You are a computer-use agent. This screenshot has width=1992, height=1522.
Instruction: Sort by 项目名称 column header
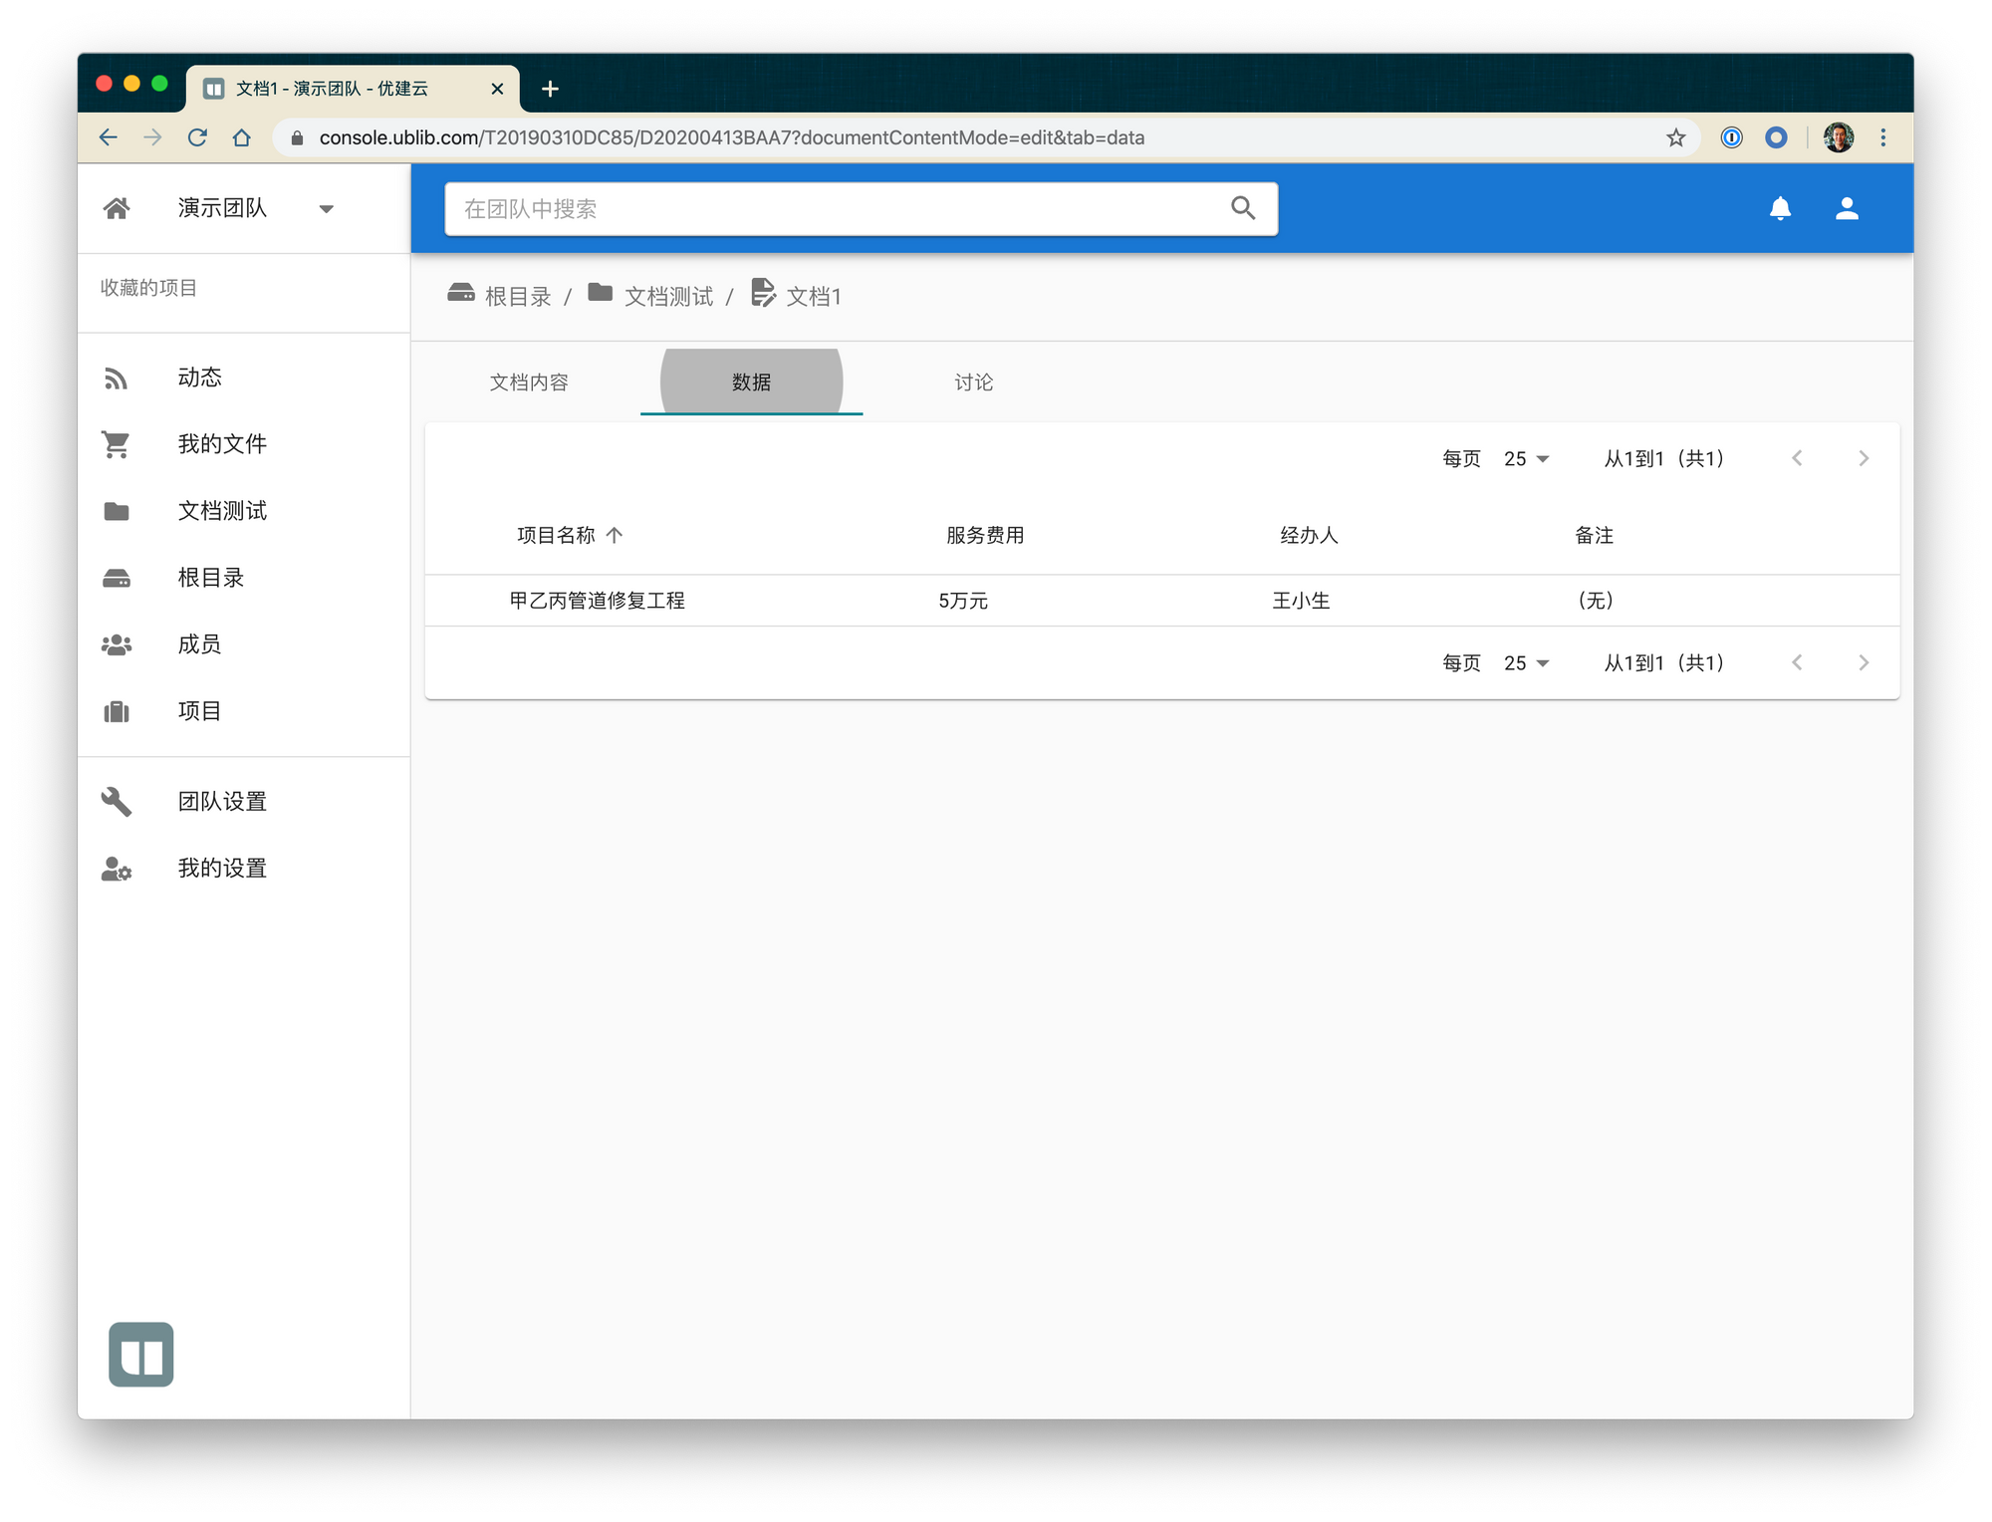click(556, 536)
